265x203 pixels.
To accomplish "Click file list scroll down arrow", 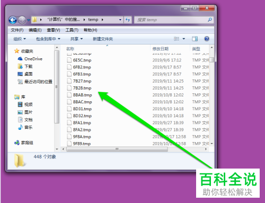I will point(211,144).
